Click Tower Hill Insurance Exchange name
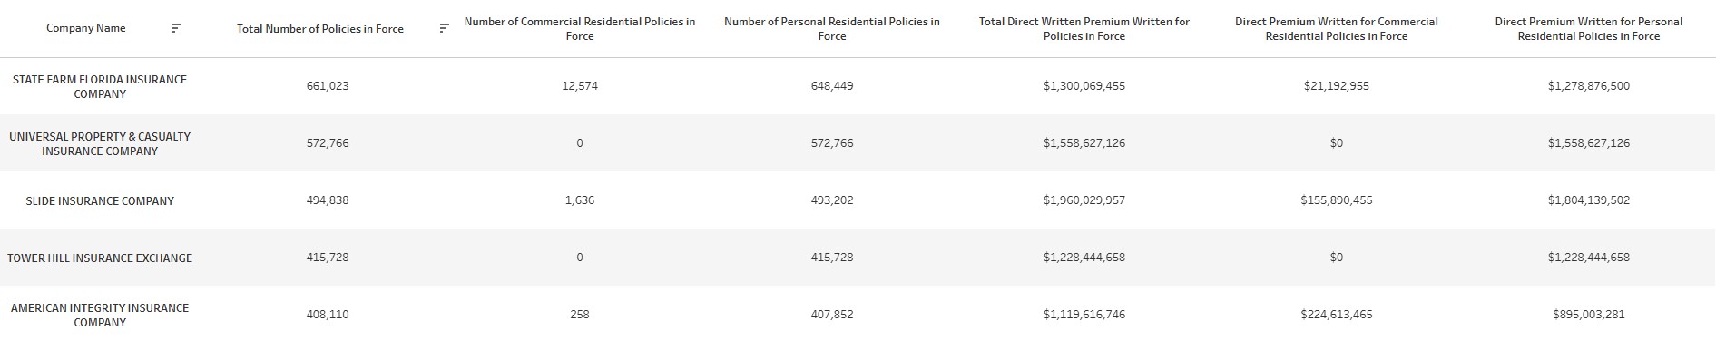This screenshot has width=1716, height=341. click(x=100, y=258)
